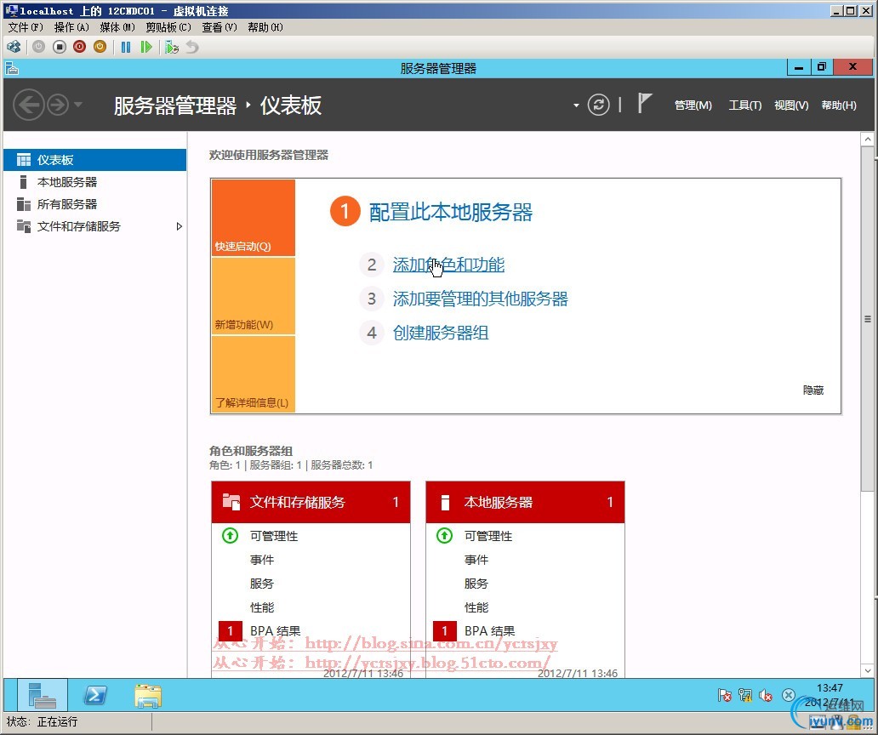The height and width of the screenshot is (735, 878).
Task: Open the 视图(V) menu
Action: (791, 105)
